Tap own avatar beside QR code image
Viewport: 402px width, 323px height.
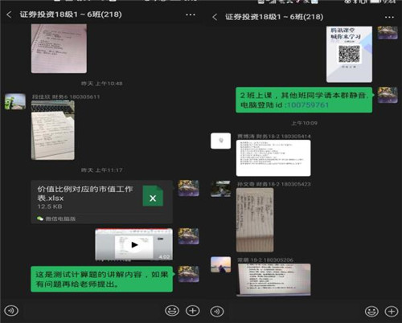pos(388,33)
